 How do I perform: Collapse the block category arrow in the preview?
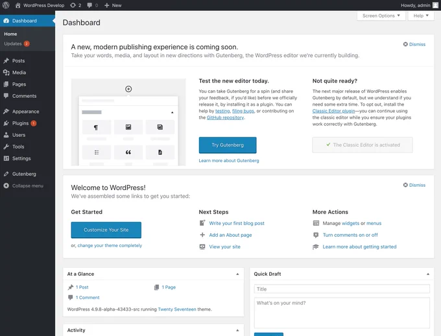click(x=172, y=112)
